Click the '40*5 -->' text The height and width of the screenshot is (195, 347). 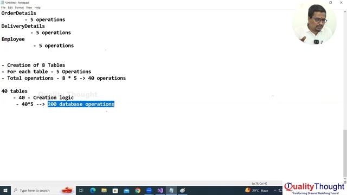[x=33, y=104]
